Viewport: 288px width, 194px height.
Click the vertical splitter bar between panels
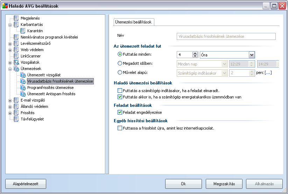[x=107, y=94]
